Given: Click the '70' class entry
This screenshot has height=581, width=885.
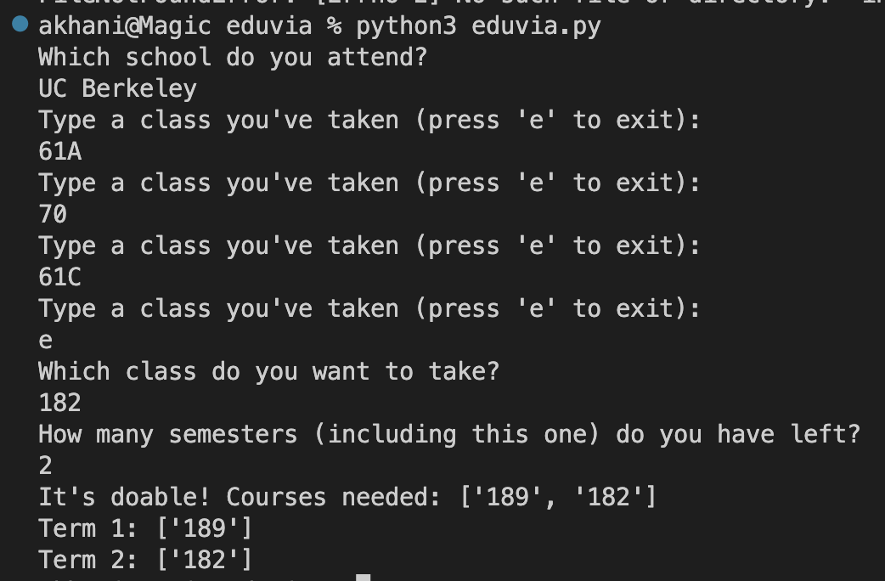Looking at the screenshot, I should click(53, 215).
